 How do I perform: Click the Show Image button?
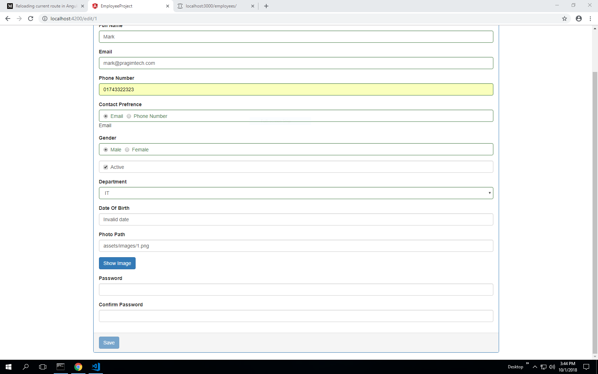pos(117,263)
